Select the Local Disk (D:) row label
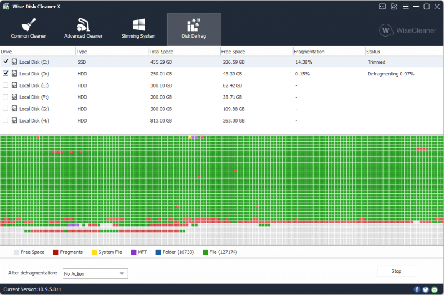The image size is (444, 295). coord(34,74)
